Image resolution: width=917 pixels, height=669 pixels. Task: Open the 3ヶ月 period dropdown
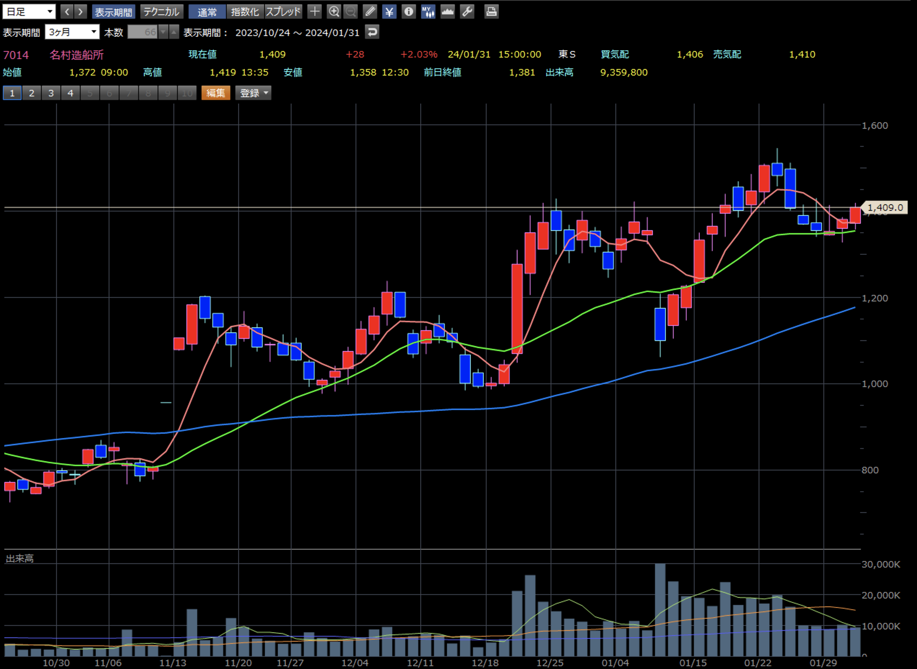pos(72,32)
